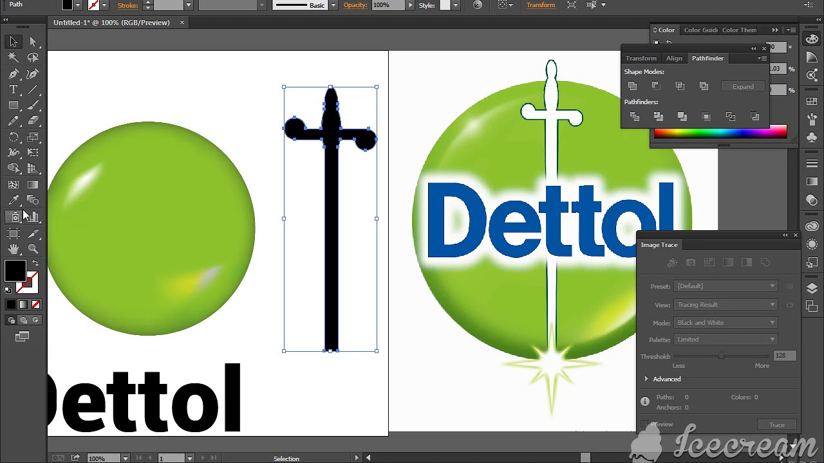
Task: Select the Pen tool
Action: [x=14, y=74]
